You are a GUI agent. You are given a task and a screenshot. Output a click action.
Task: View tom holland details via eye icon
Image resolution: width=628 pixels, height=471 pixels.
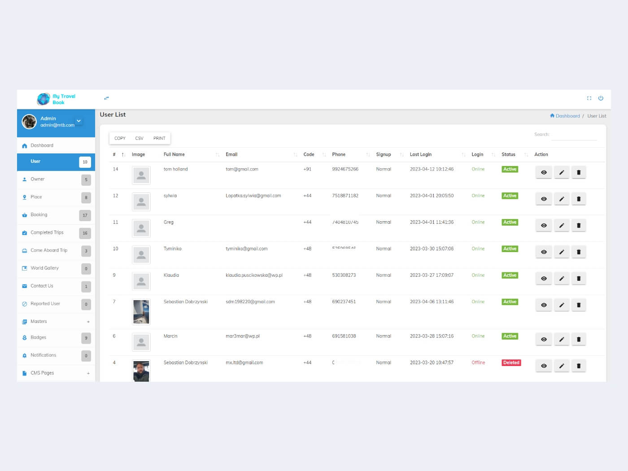(x=544, y=173)
